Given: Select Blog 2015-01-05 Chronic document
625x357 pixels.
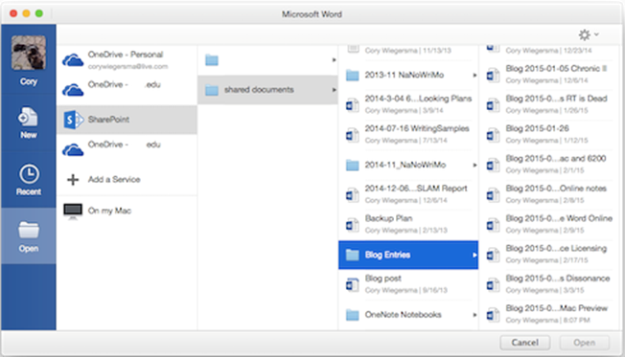Looking at the screenshot, I should pos(549,75).
